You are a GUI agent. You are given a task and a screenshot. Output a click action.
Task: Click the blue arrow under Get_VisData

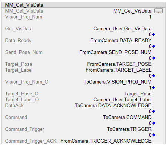[x=154, y=34]
